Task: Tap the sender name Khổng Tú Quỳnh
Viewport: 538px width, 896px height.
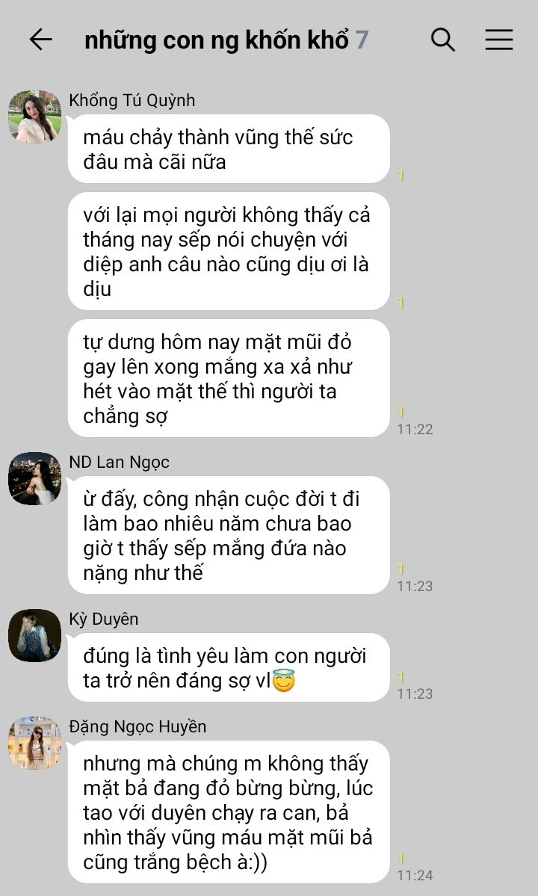Action: coord(132,101)
